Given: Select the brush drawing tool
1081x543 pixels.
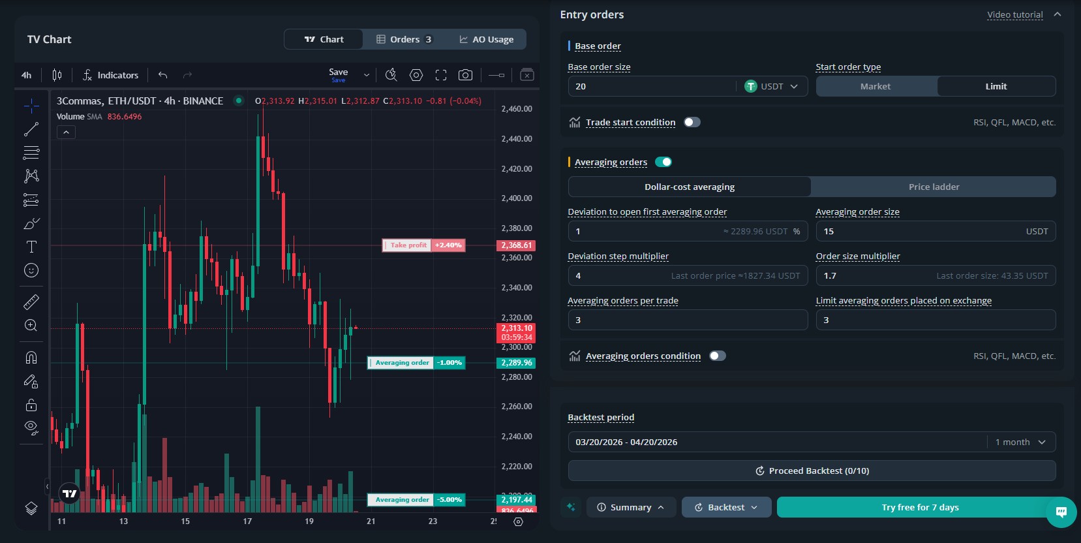Looking at the screenshot, I should coord(31,223).
